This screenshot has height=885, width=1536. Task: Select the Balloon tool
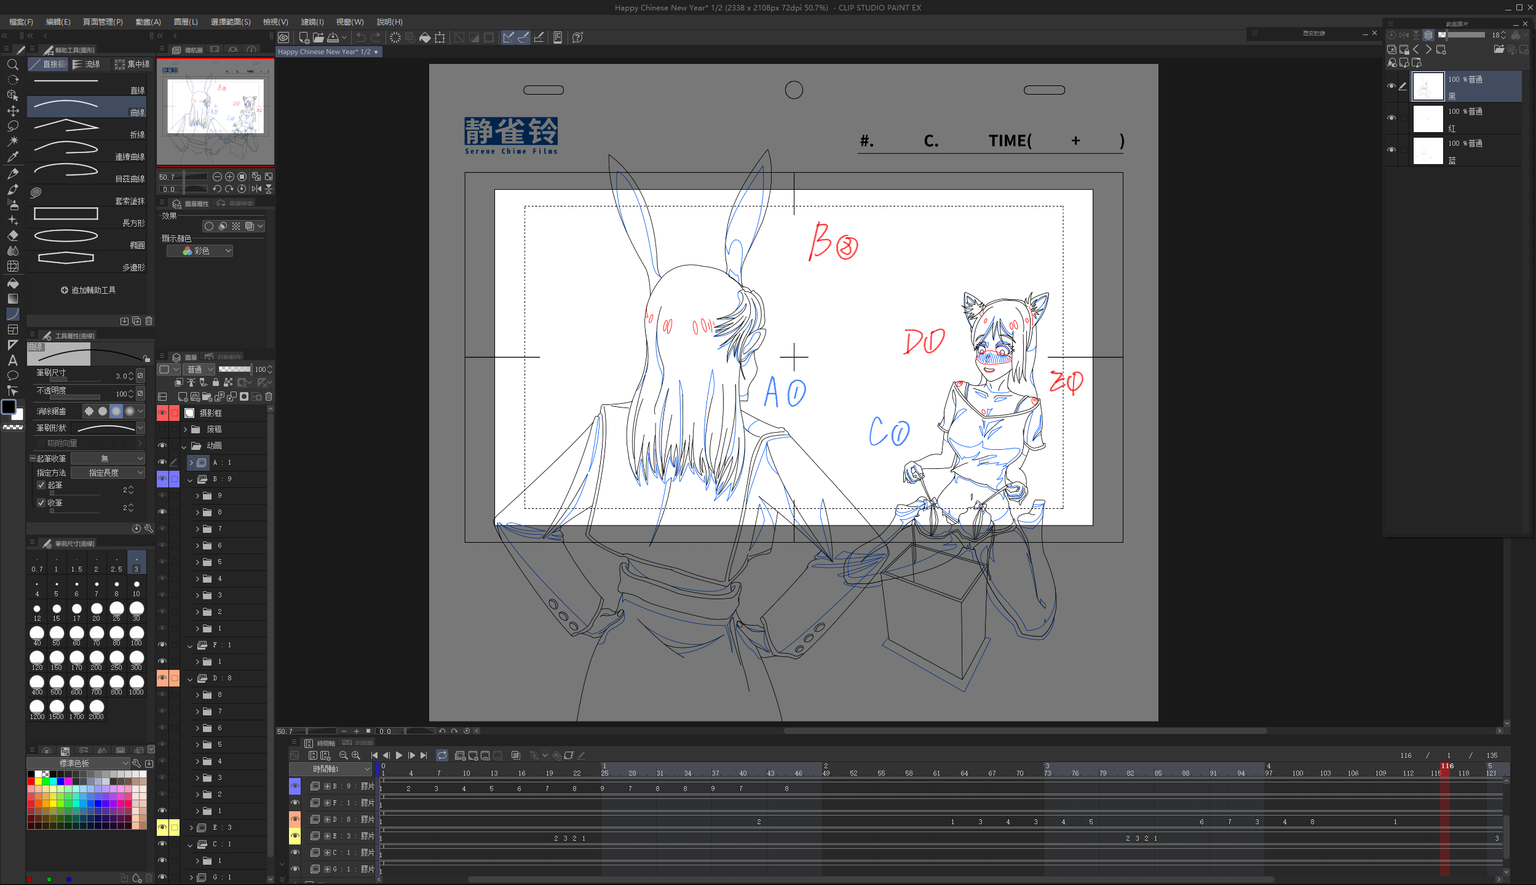point(12,376)
